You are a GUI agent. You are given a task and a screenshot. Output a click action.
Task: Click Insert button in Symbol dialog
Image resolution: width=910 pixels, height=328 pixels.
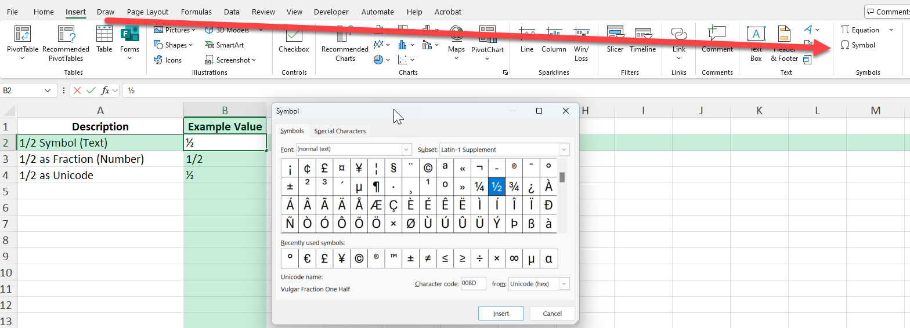(501, 314)
